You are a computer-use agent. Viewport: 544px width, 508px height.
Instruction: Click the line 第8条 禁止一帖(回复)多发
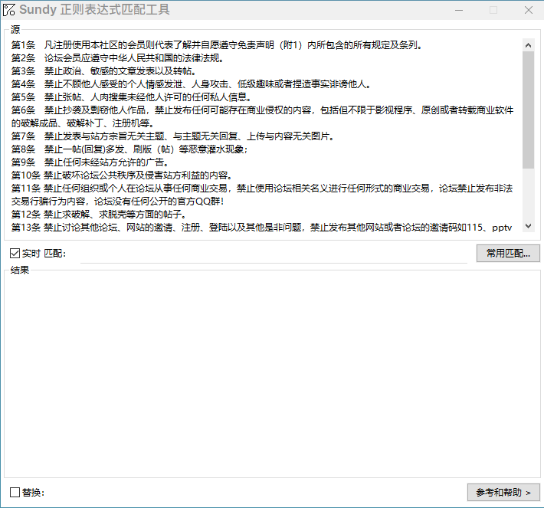[129, 149]
